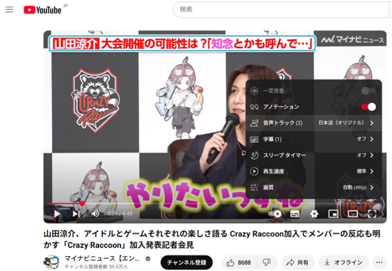Click the アノテーション icon

pyautogui.click(x=254, y=107)
